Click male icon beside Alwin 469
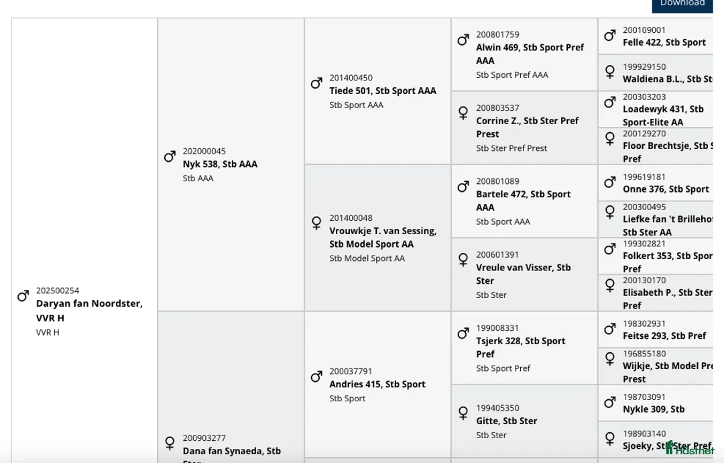Screen dimensions: 724x463 [463, 40]
